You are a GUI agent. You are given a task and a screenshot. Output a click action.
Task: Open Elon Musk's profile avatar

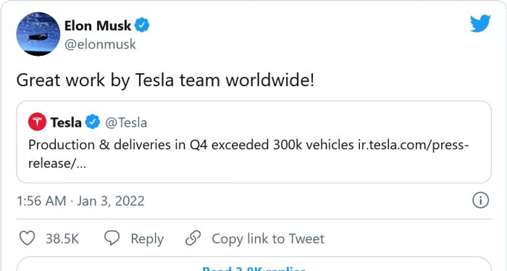tap(38, 34)
